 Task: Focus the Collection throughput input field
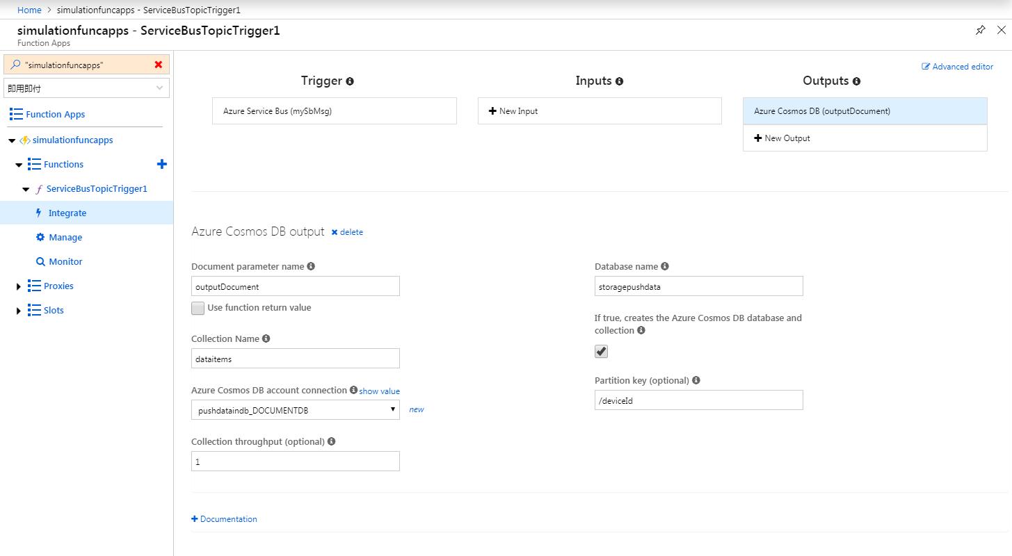[x=296, y=461]
